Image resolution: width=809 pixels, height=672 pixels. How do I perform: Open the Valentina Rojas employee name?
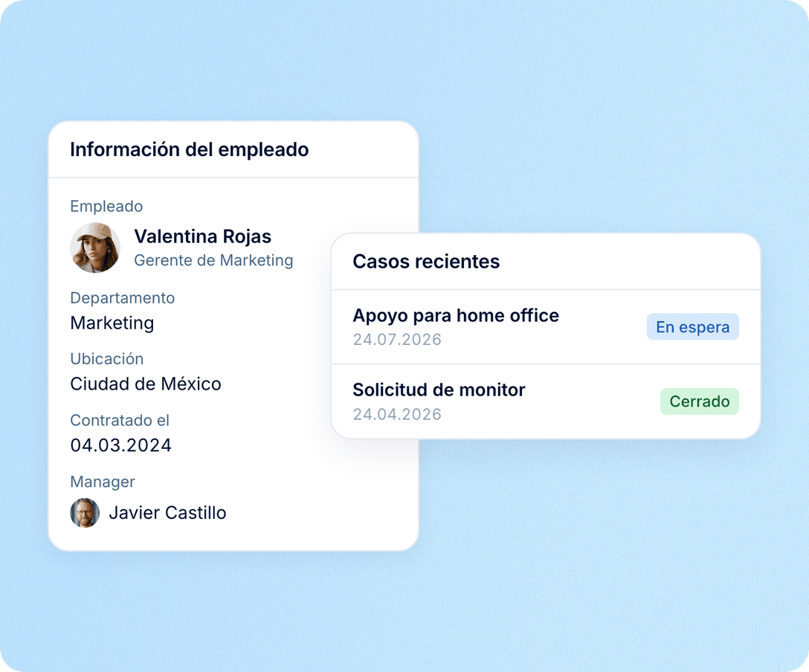click(203, 236)
